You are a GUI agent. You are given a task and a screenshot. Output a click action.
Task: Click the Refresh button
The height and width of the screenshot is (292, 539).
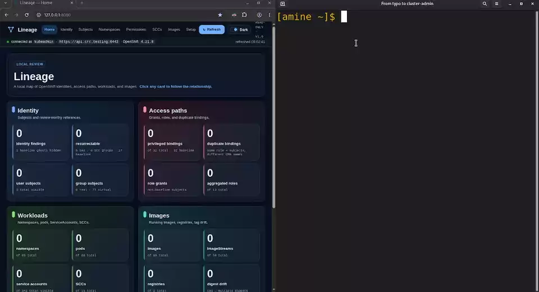point(212,30)
